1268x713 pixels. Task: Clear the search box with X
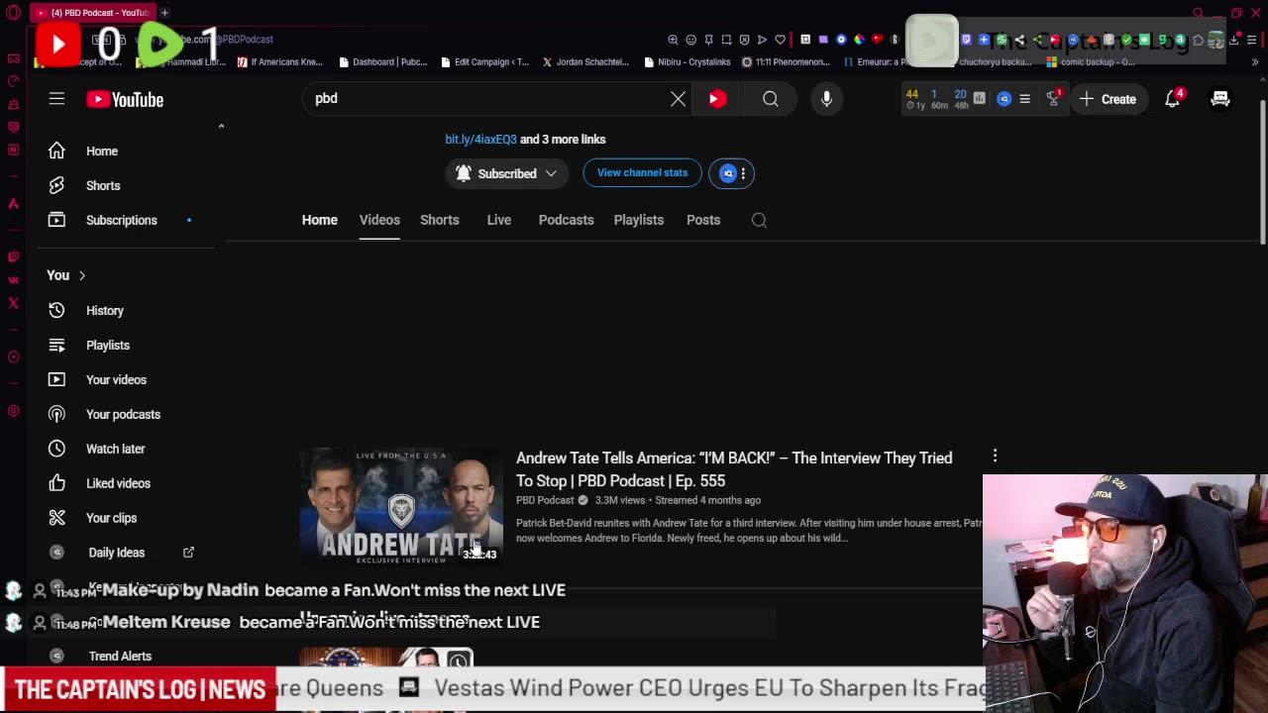coord(678,99)
